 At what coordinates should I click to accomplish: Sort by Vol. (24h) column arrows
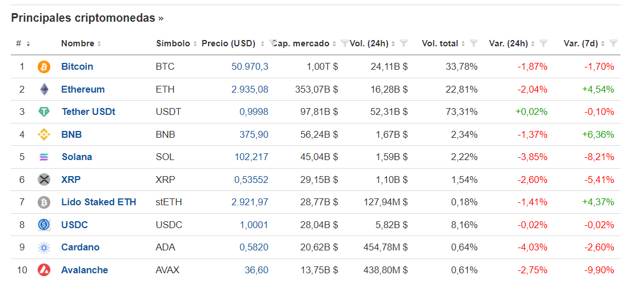pyautogui.click(x=393, y=43)
